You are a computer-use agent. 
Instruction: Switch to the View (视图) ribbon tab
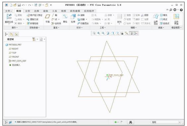click(x=63, y=11)
